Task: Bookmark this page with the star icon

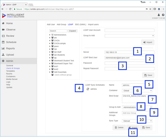Action: [x=150, y=9]
